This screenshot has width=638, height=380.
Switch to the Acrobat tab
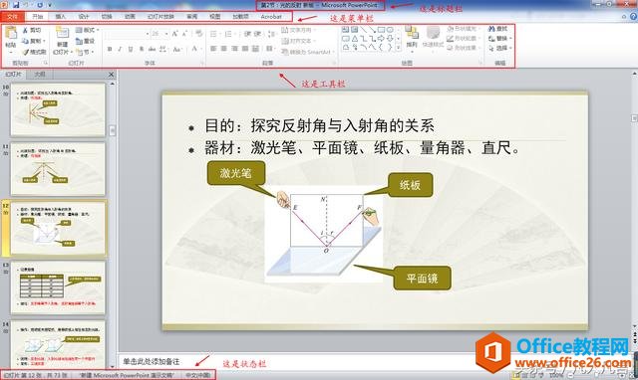(x=271, y=17)
